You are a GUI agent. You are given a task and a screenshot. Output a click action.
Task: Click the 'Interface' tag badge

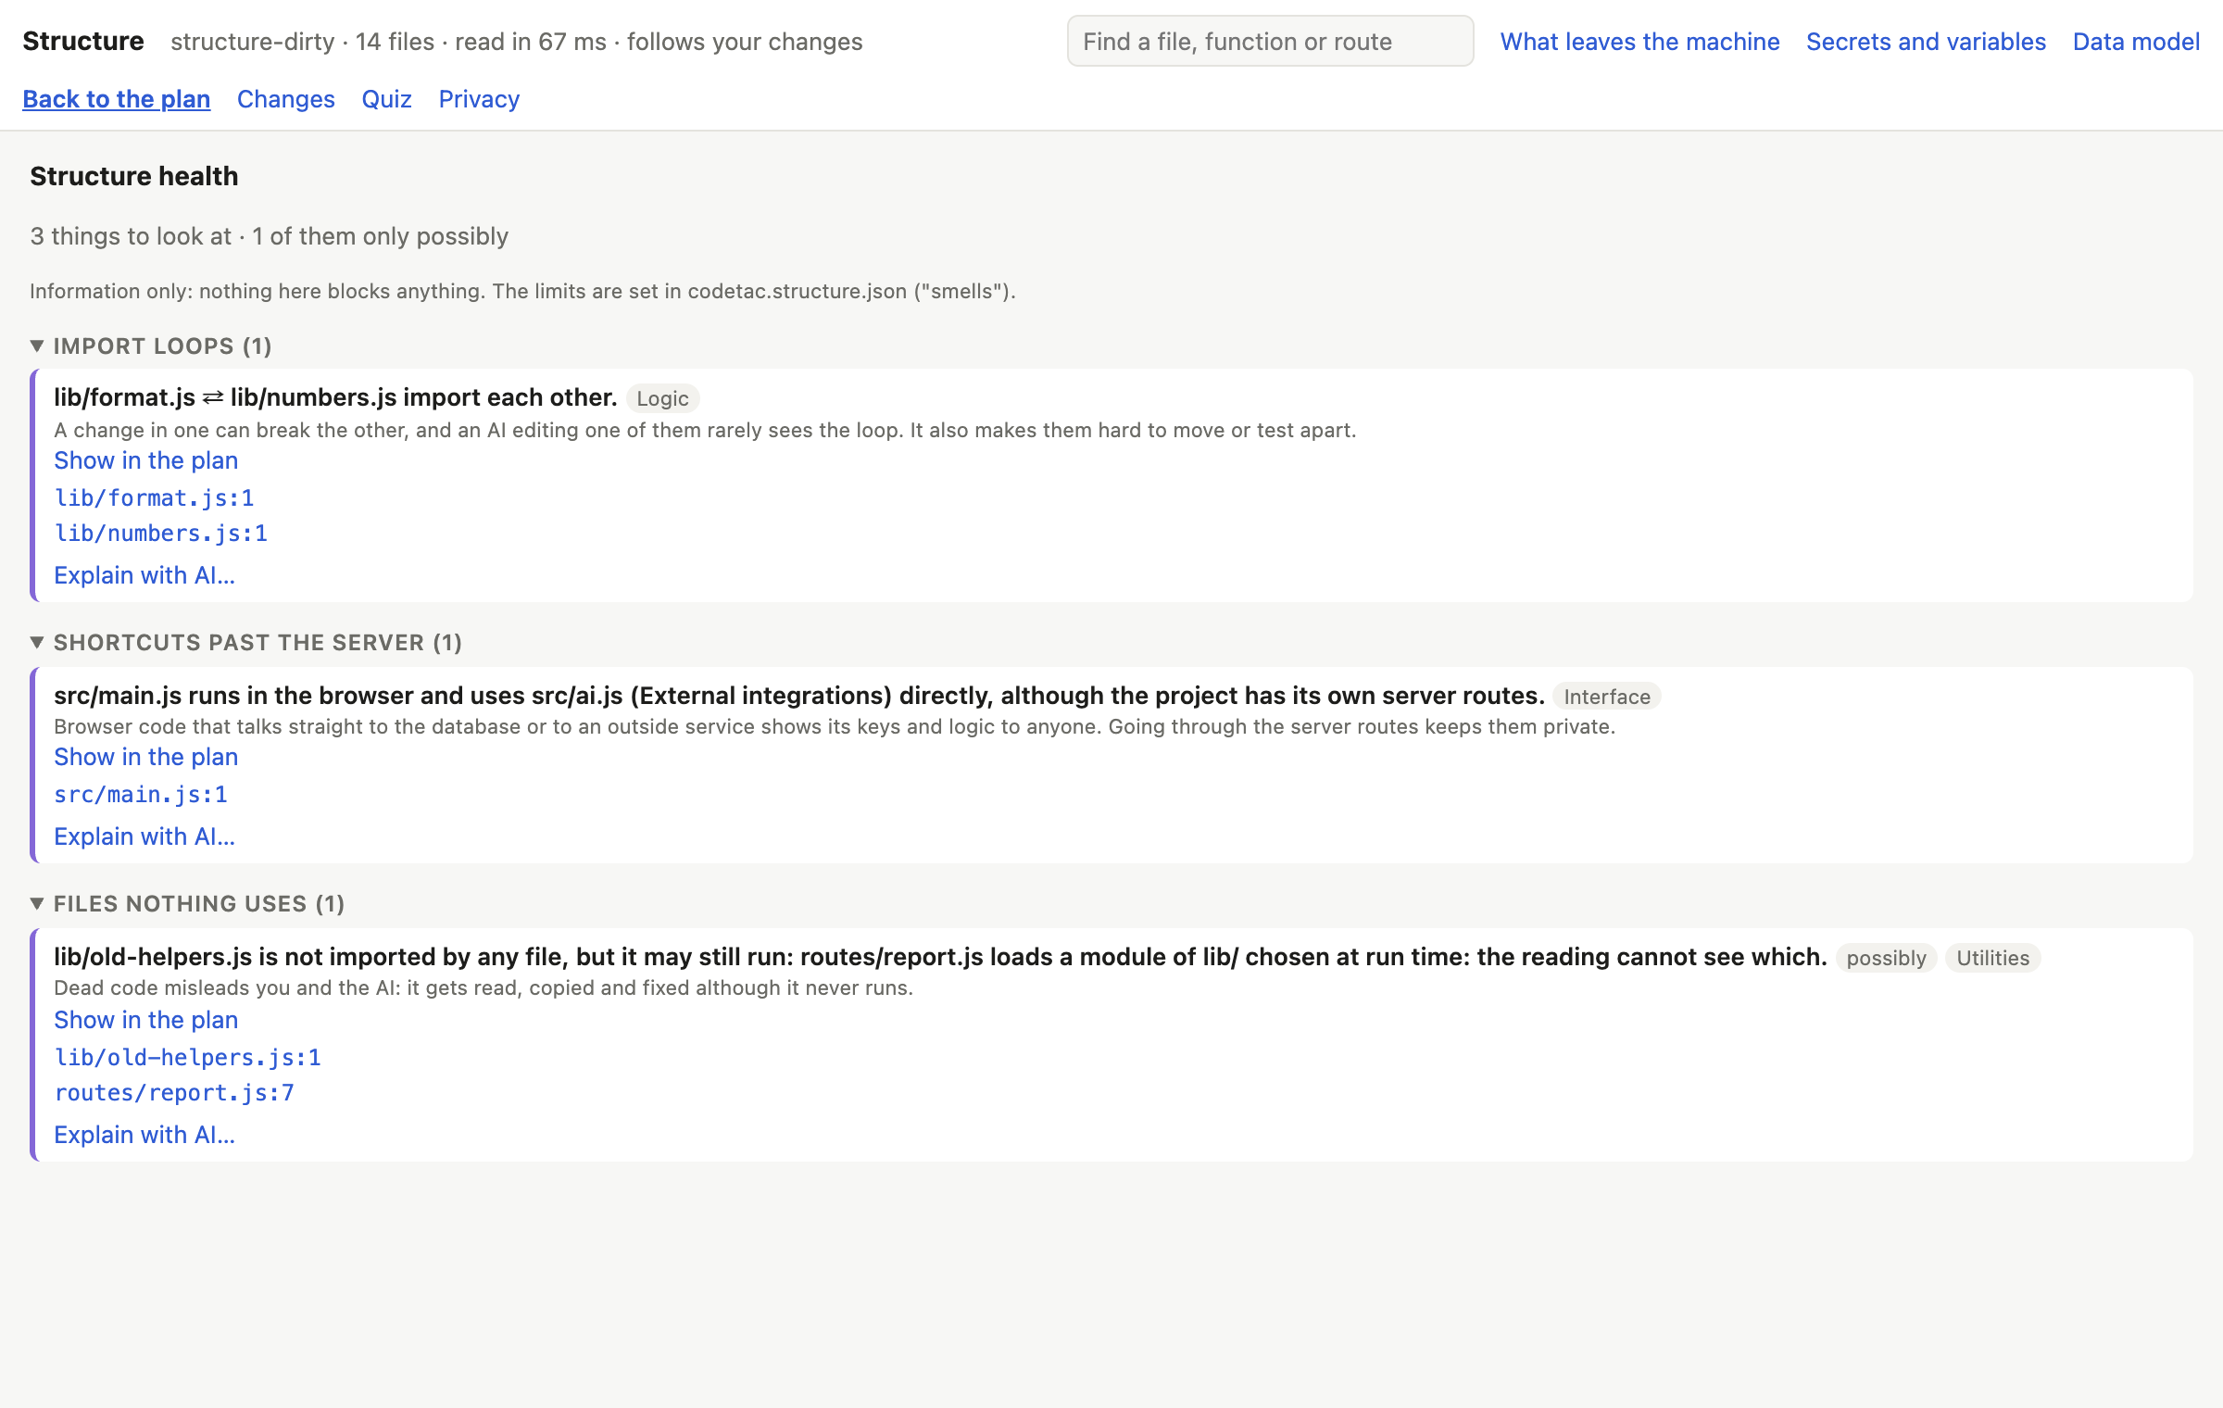[x=1607, y=697]
